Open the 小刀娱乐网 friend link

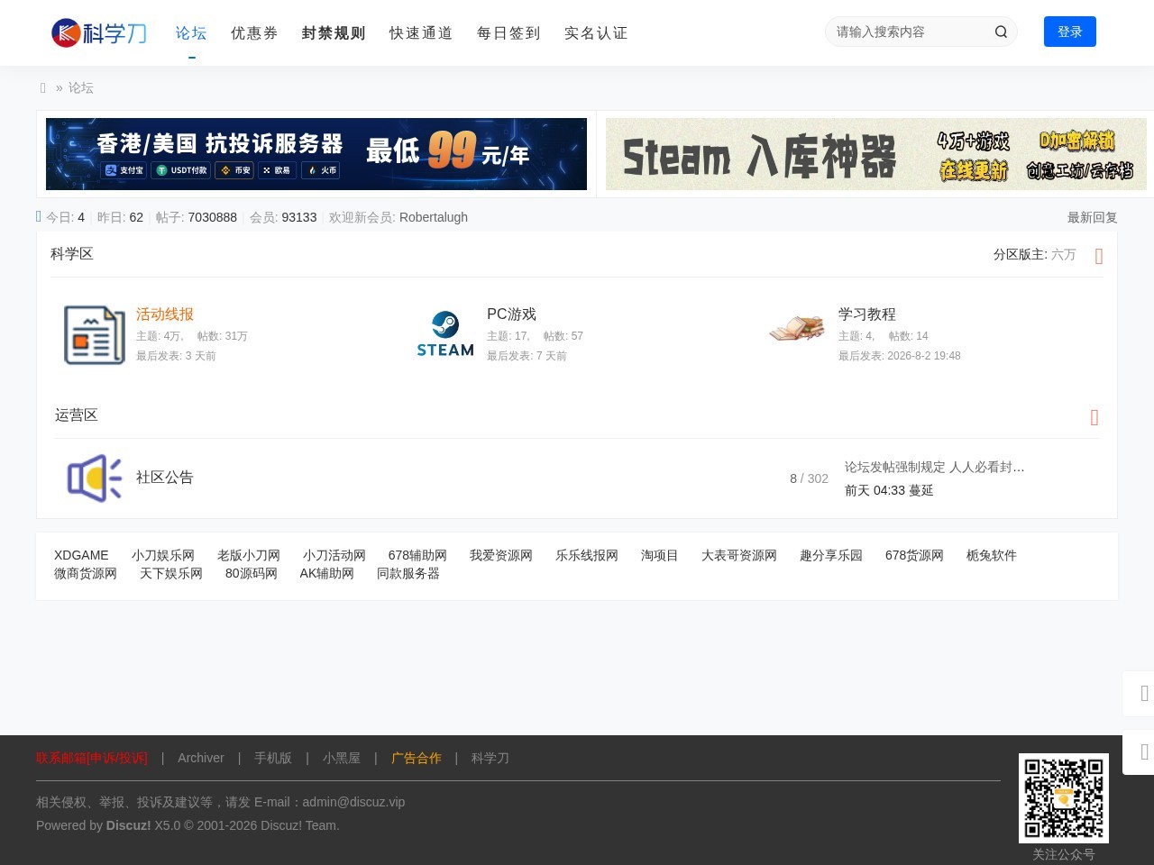point(163,555)
